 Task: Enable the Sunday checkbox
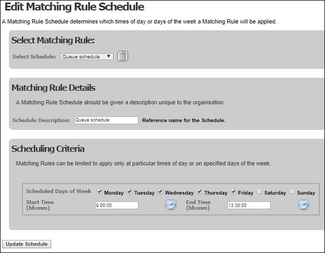(292, 191)
